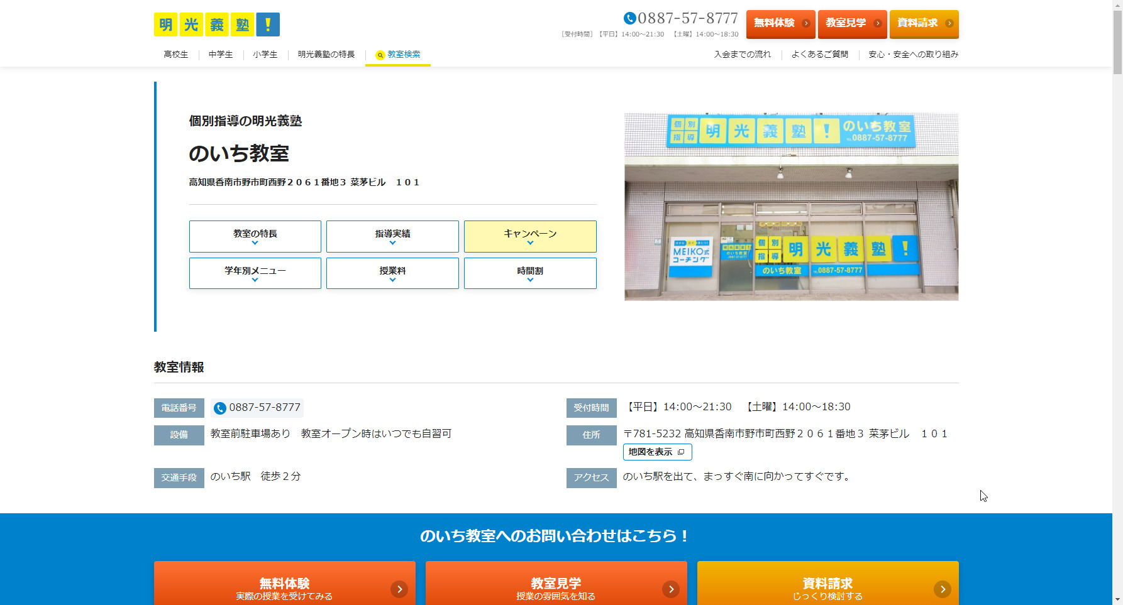Click phone icon next to 0887-57-8777 in 教室情報

click(x=219, y=408)
